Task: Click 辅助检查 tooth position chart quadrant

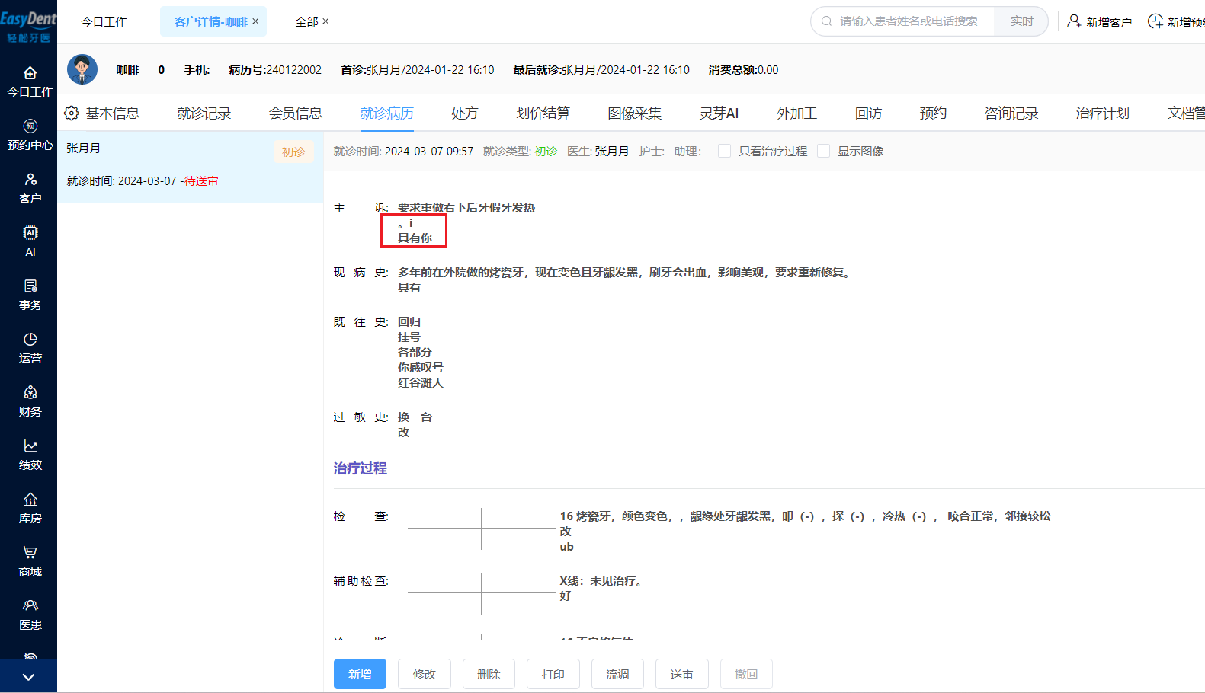Action: 481,593
